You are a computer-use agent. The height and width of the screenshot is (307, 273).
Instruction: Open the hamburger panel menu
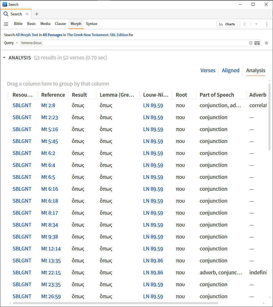coord(6,24)
